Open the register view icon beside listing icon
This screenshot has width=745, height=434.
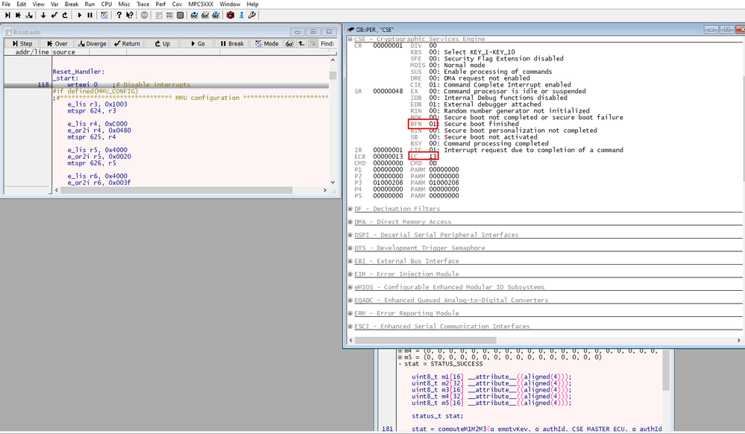[x=169, y=15]
